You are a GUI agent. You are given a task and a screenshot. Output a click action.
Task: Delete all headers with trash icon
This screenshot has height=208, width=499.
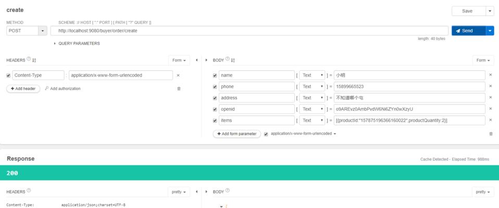coord(179,89)
